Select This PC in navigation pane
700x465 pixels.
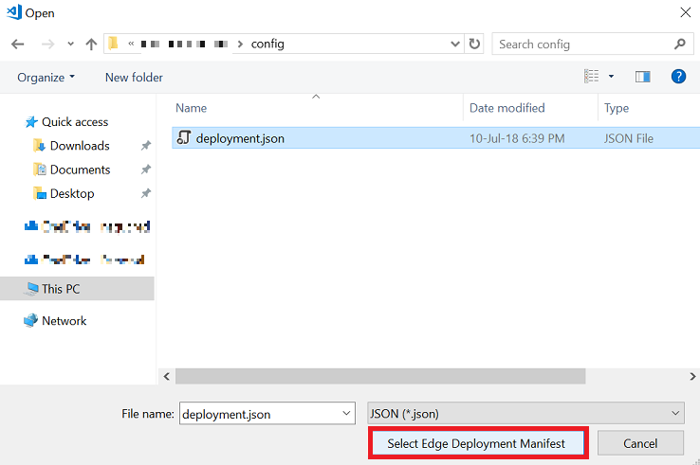tap(77, 289)
